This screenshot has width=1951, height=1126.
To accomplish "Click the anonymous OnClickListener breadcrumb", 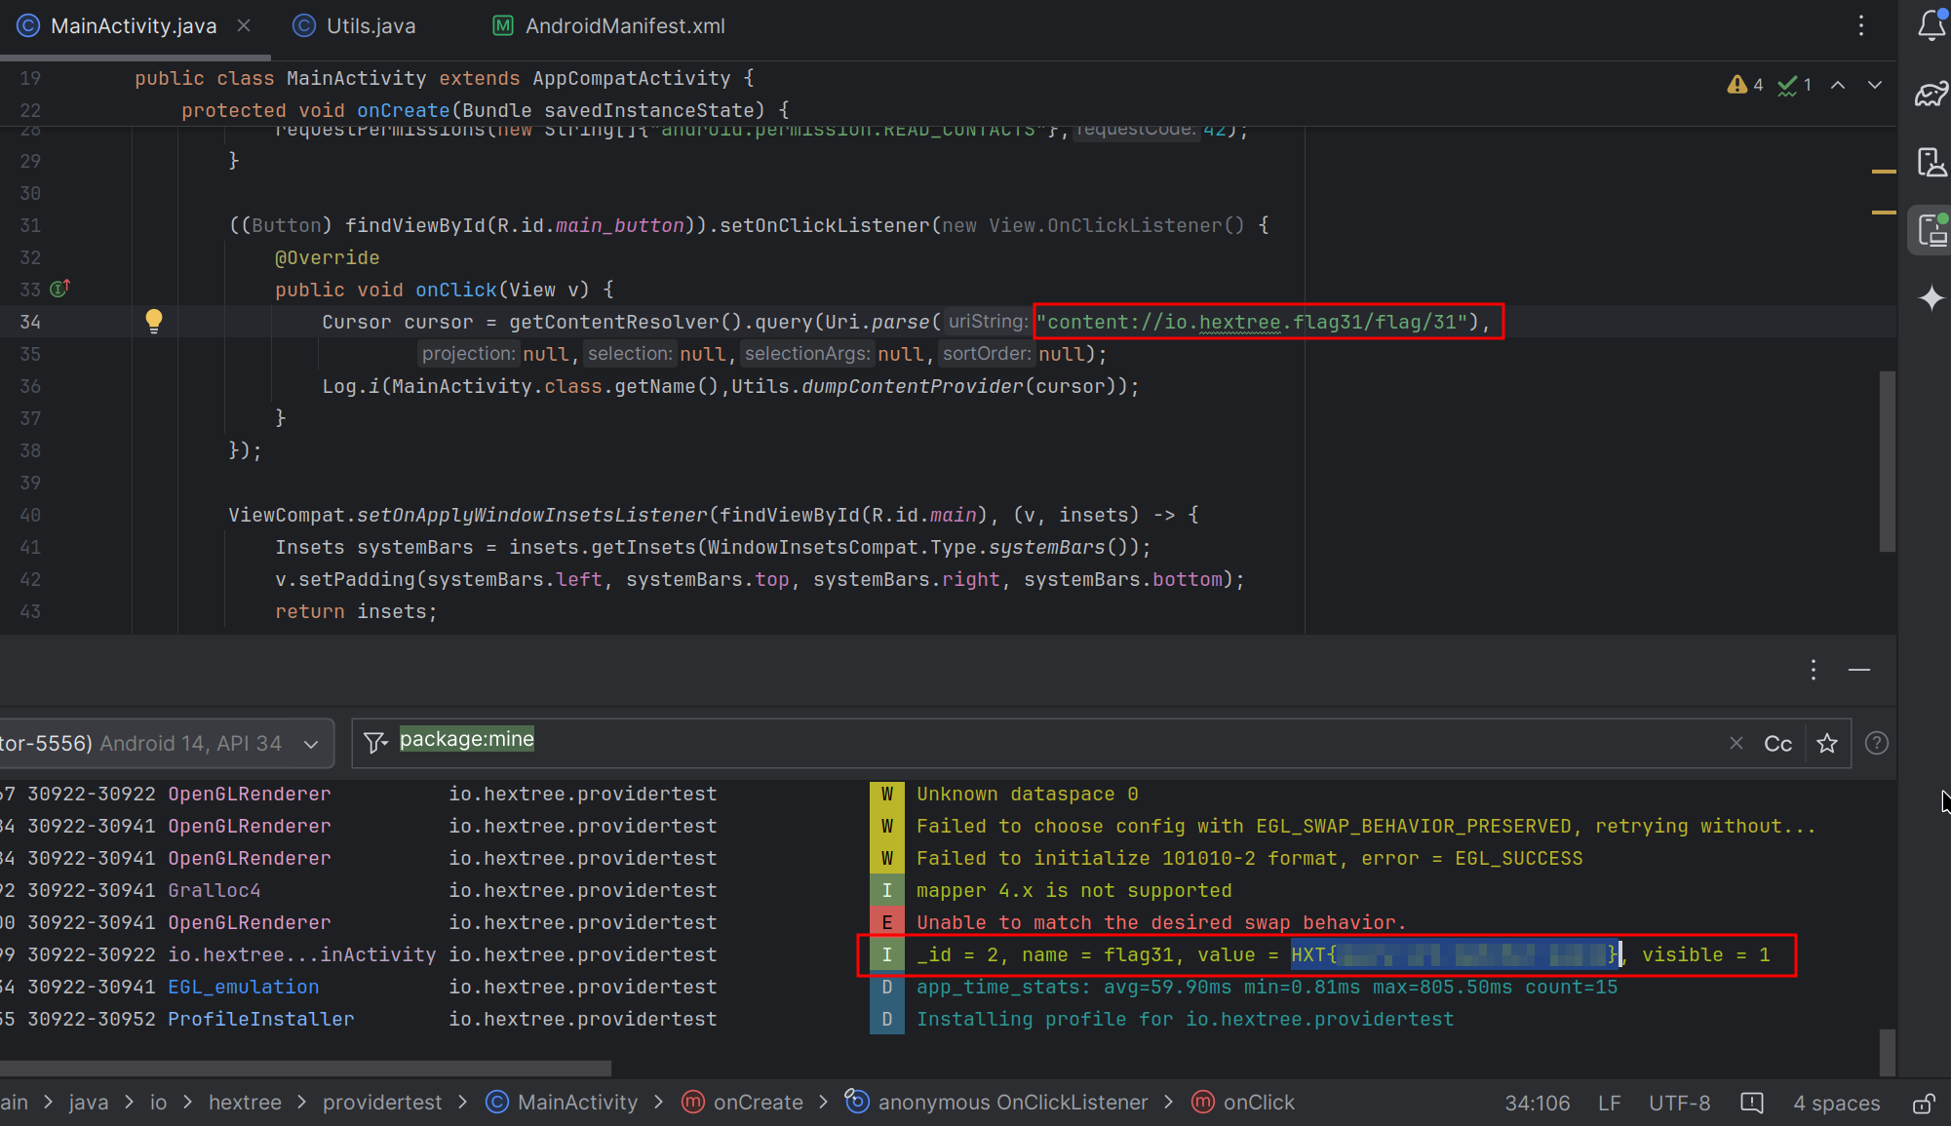I will click(x=996, y=1103).
